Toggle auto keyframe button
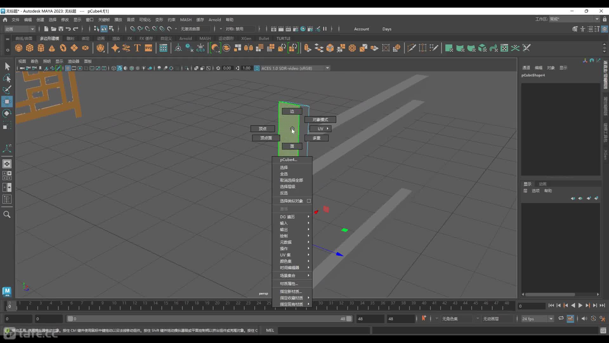The image size is (609, 343). 593,319
